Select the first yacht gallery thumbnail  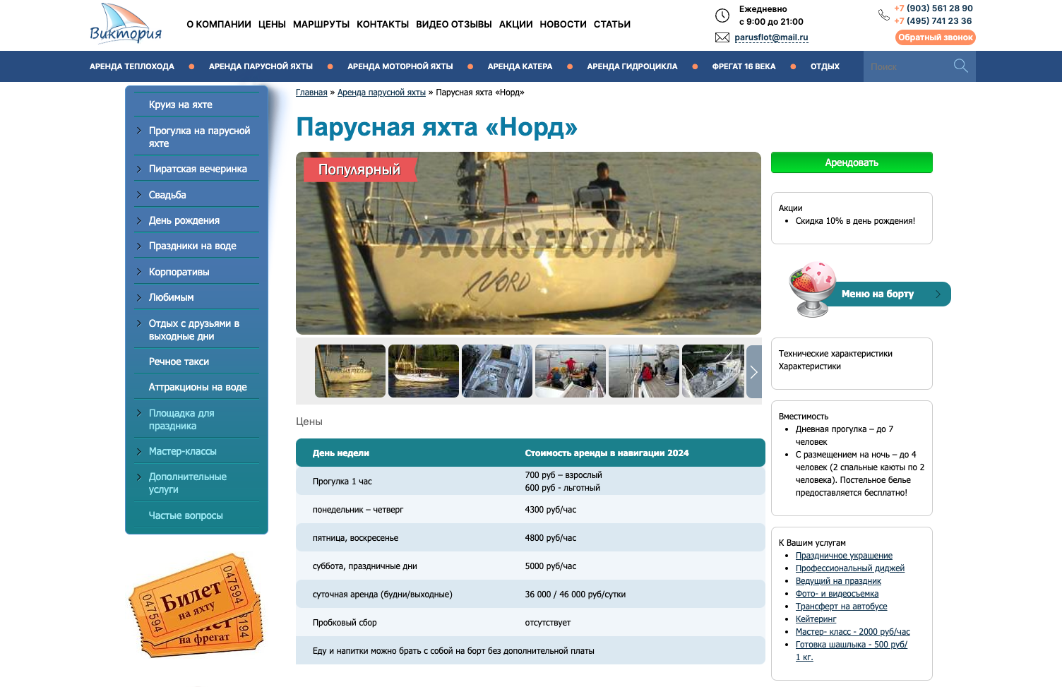pyautogui.click(x=350, y=371)
